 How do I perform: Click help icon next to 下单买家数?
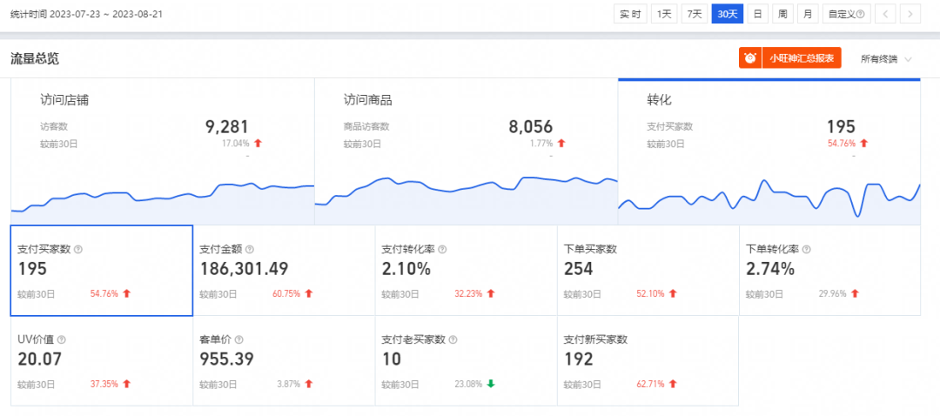click(x=626, y=250)
